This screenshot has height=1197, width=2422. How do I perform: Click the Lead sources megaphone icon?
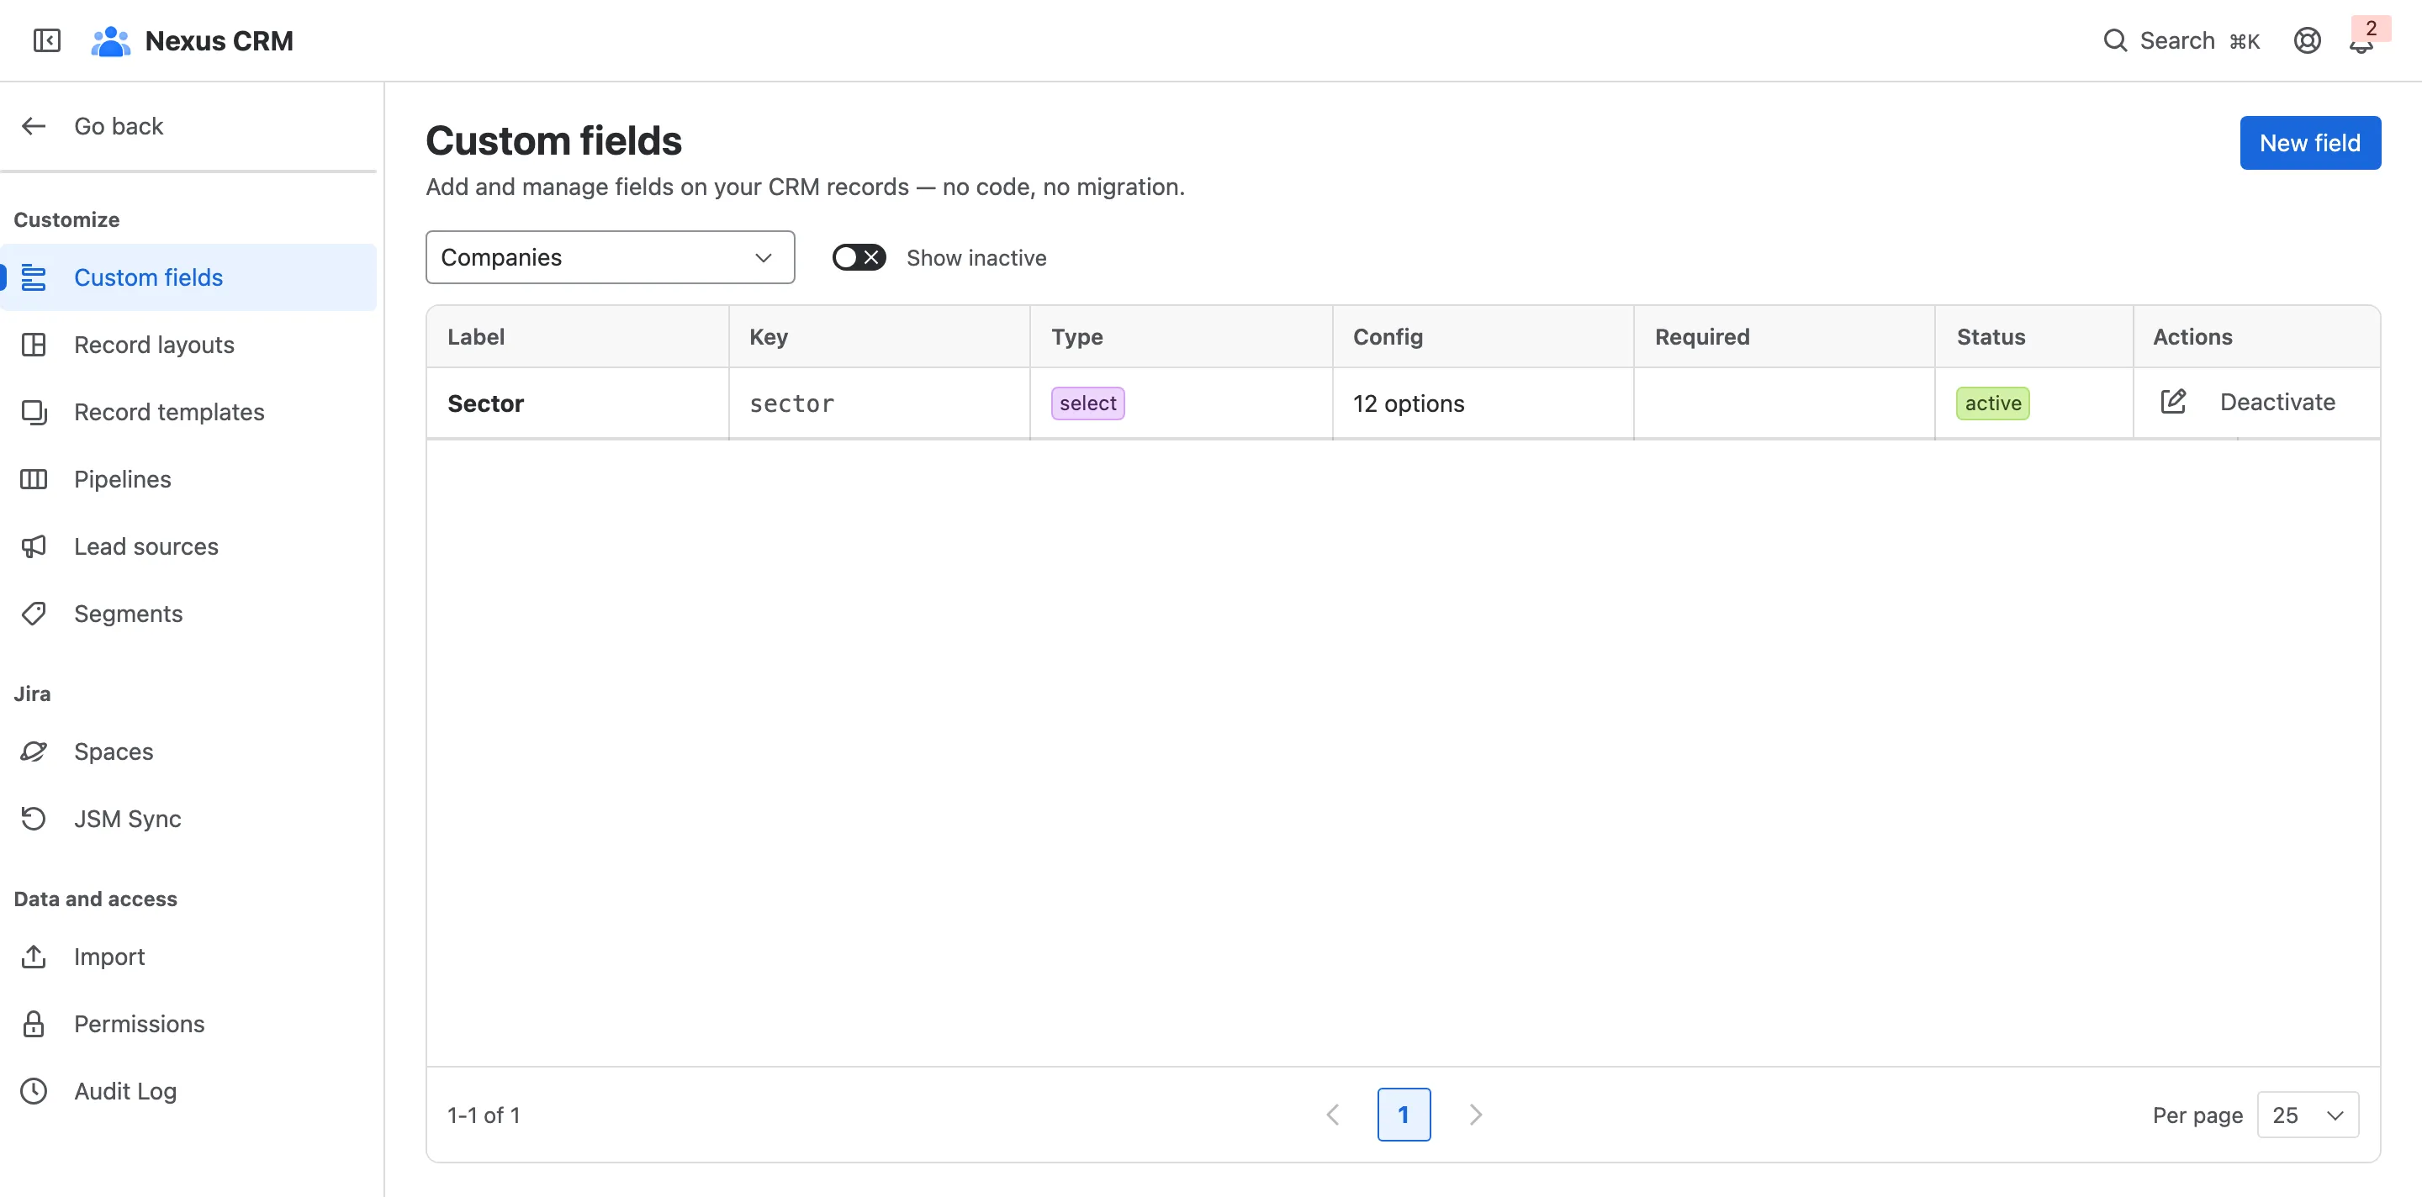34,546
